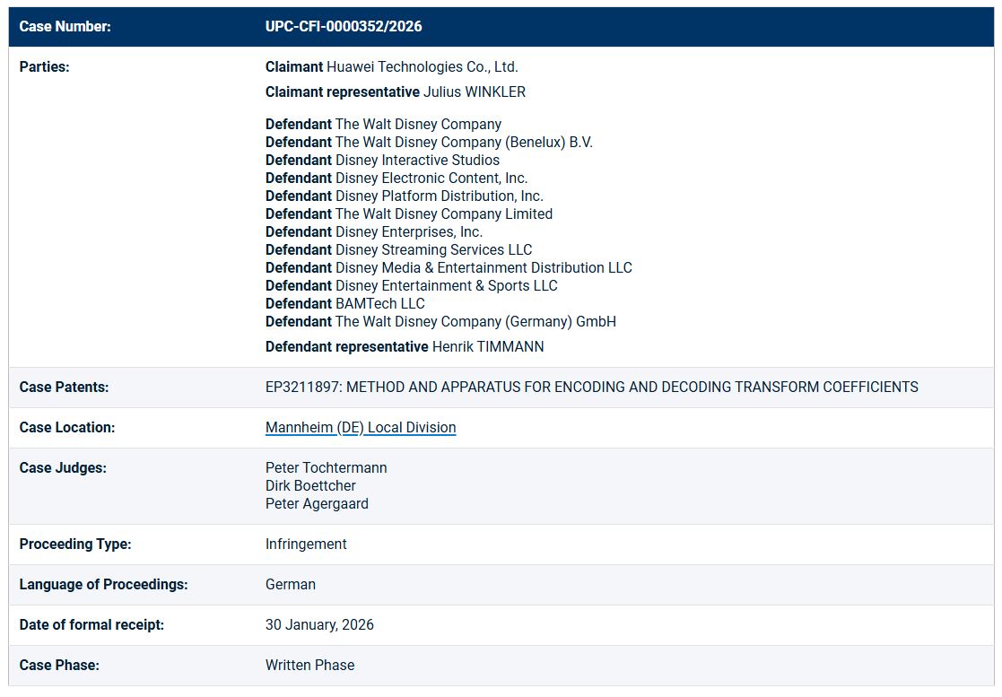The height and width of the screenshot is (697, 1002).
Task: Click the date 30 January, 2026
Action: pos(319,625)
